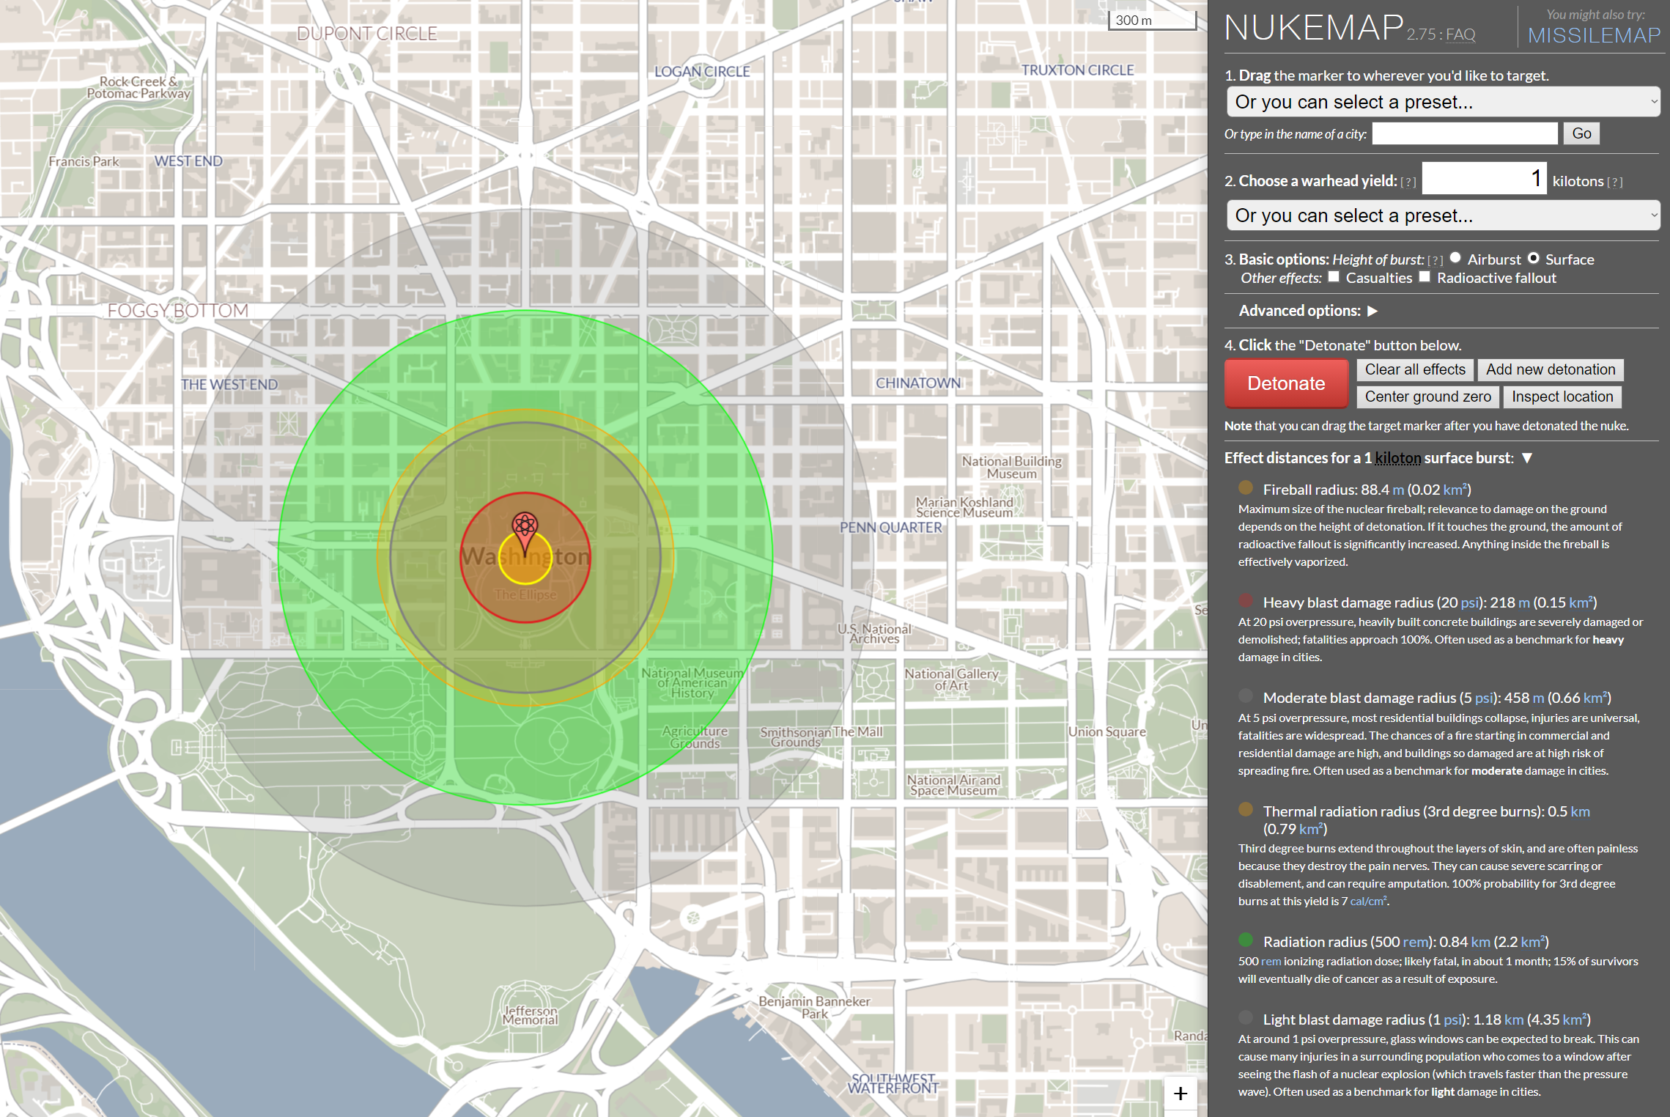Click the National Building Museum label
Screen dimensions: 1670x1117
[1011, 467]
